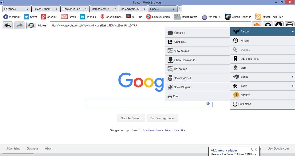The height and width of the screenshot is (156, 295).
Task: Close the Google tab
Action: (x=173, y=9)
